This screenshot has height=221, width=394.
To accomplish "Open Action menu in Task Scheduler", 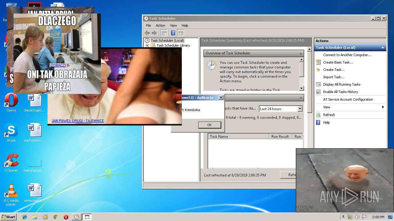I will pos(160,25).
